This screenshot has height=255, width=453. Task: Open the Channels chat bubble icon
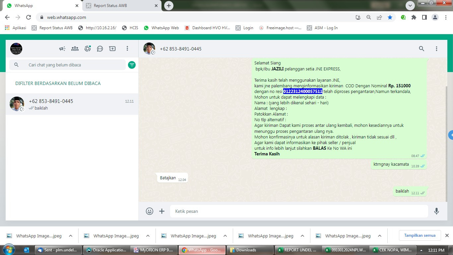(x=100, y=49)
